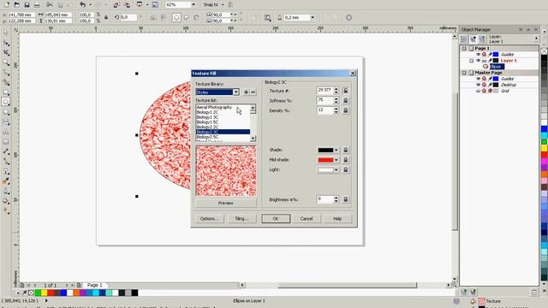
Task: Select the Zoom tool in toolbox
Action: pyautogui.click(x=6, y=62)
